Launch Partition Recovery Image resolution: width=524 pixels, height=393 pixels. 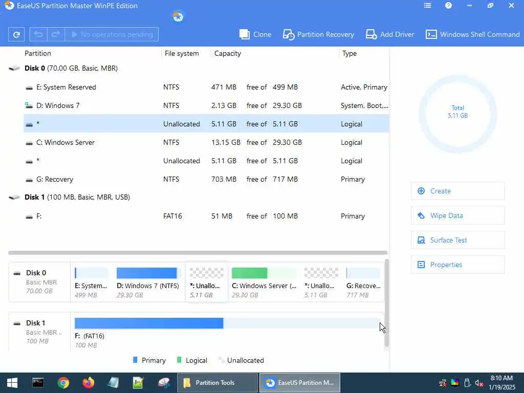click(x=318, y=34)
